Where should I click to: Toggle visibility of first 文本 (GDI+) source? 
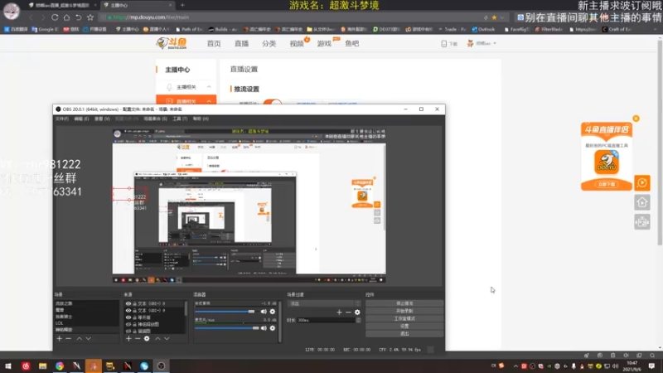[x=128, y=303]
